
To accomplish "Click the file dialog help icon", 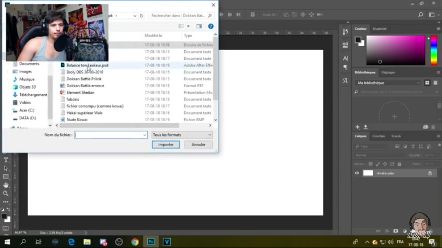I will point(210,26).
